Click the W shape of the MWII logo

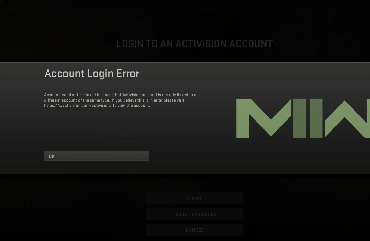coord(347,118)
